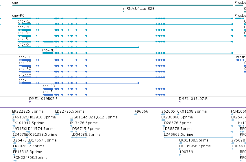This screenshot has width=246, height=162.
Task: Click the cno-RI transcript label
Action: click(23, 39)
